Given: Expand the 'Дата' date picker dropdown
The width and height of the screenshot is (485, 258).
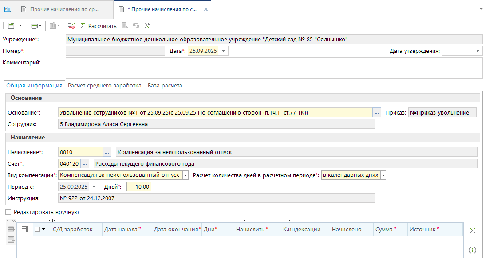Looking at the screenshot, I should [224, 51].
